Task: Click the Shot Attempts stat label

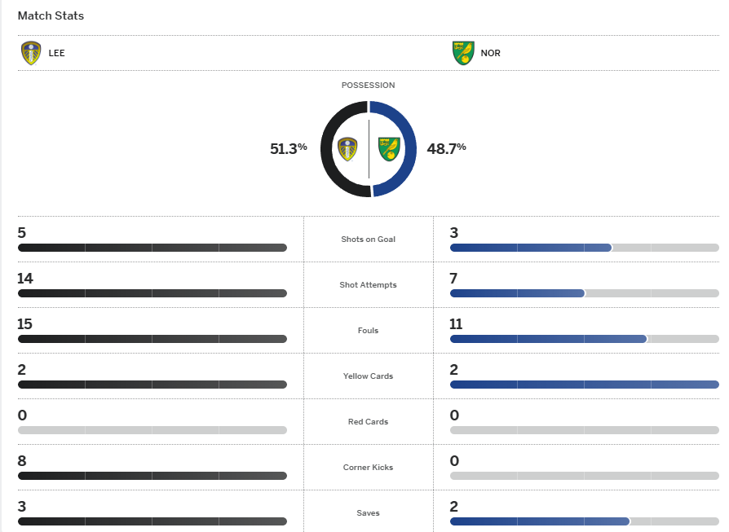Action: coord(366,285)
